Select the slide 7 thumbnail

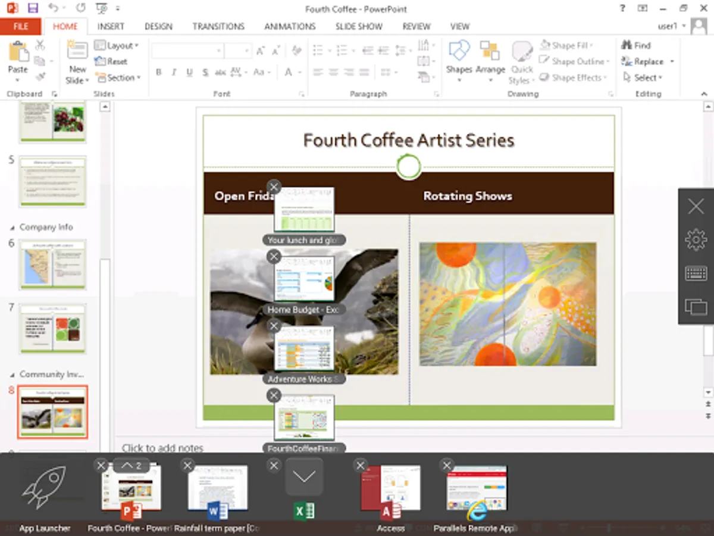click(53, 328)
